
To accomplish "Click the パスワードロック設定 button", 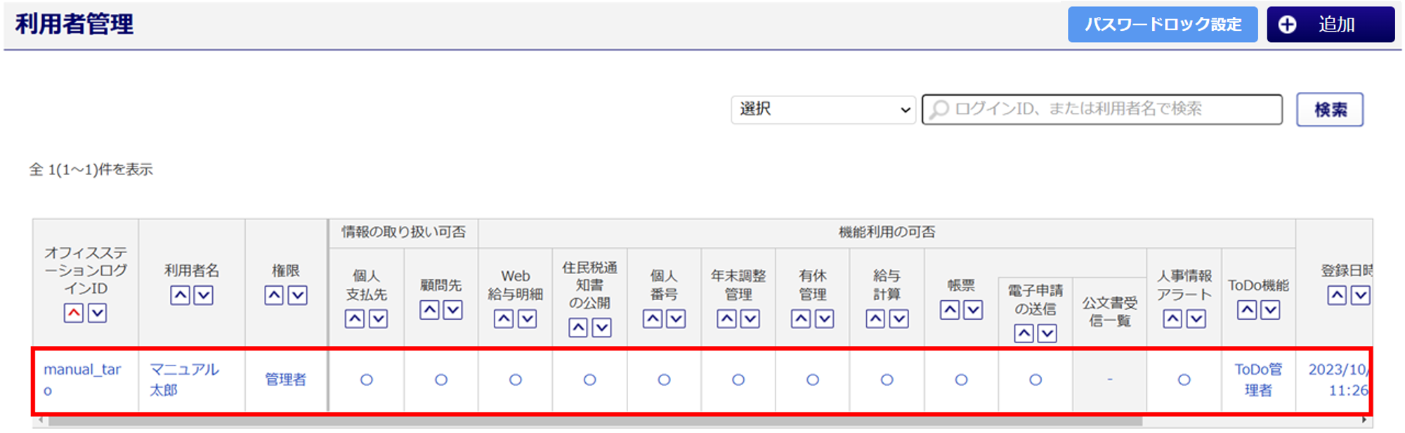I will [x=1162, y=25].
